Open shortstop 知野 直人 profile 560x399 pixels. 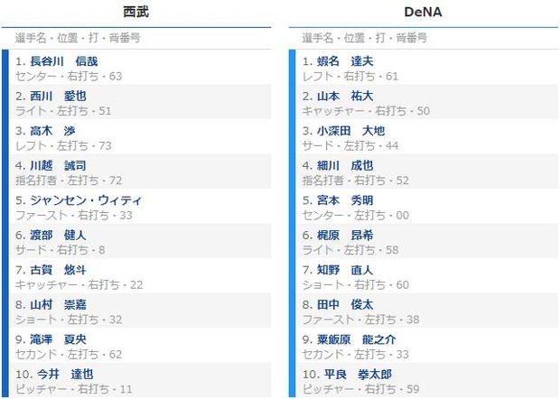(x=345, y=270)
